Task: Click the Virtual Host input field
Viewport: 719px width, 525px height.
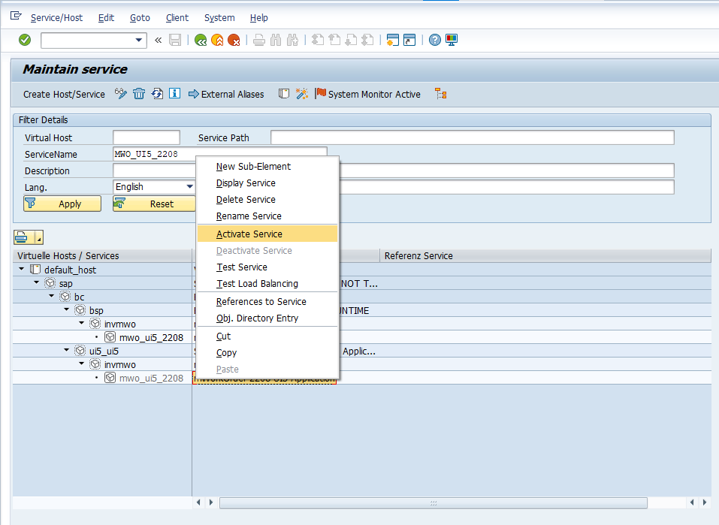Action: 146,137
